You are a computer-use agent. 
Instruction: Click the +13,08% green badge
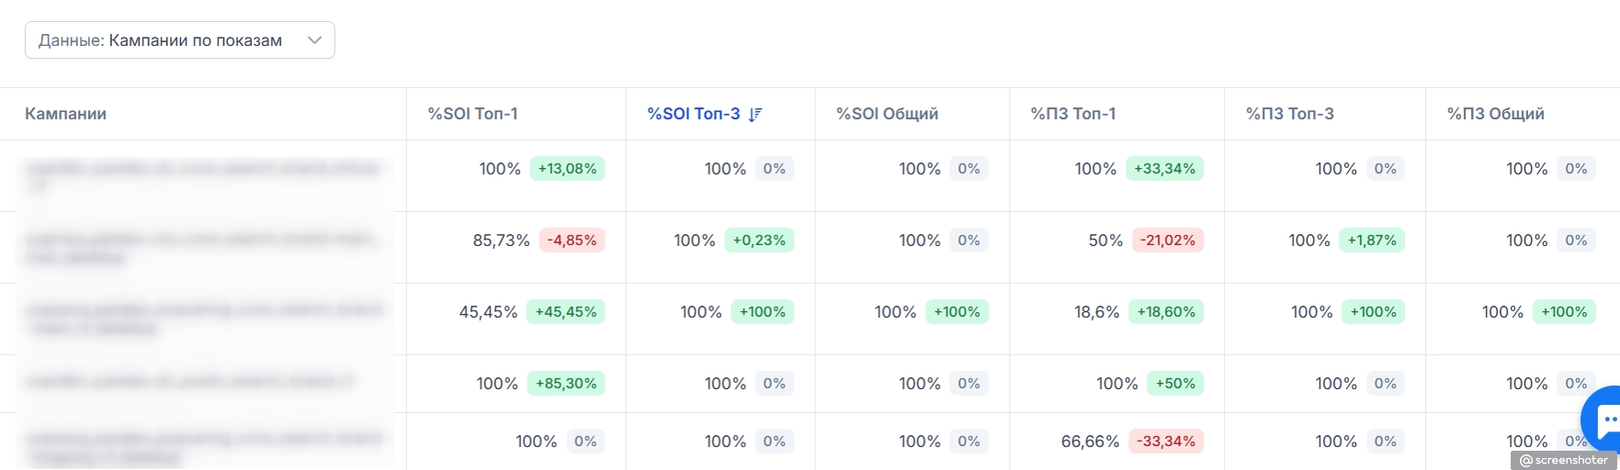[x=567, y=169]
